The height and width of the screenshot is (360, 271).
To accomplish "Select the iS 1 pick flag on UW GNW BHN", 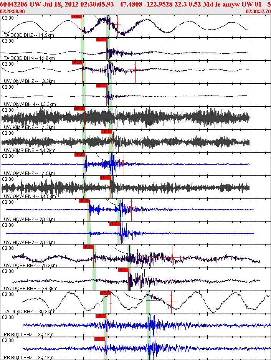I will click(101, 86).
